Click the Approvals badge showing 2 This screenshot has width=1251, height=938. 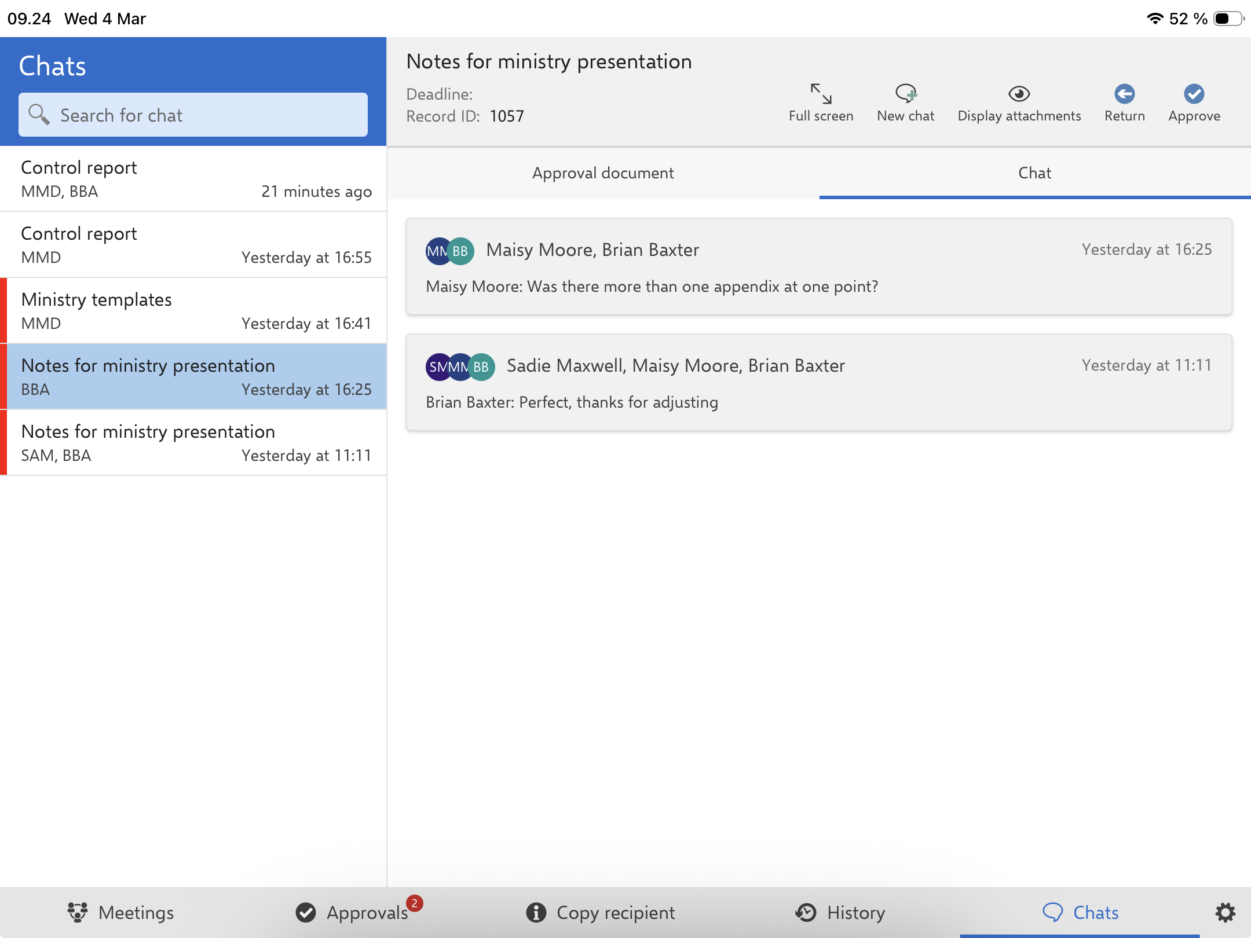[x=415, y=903]
